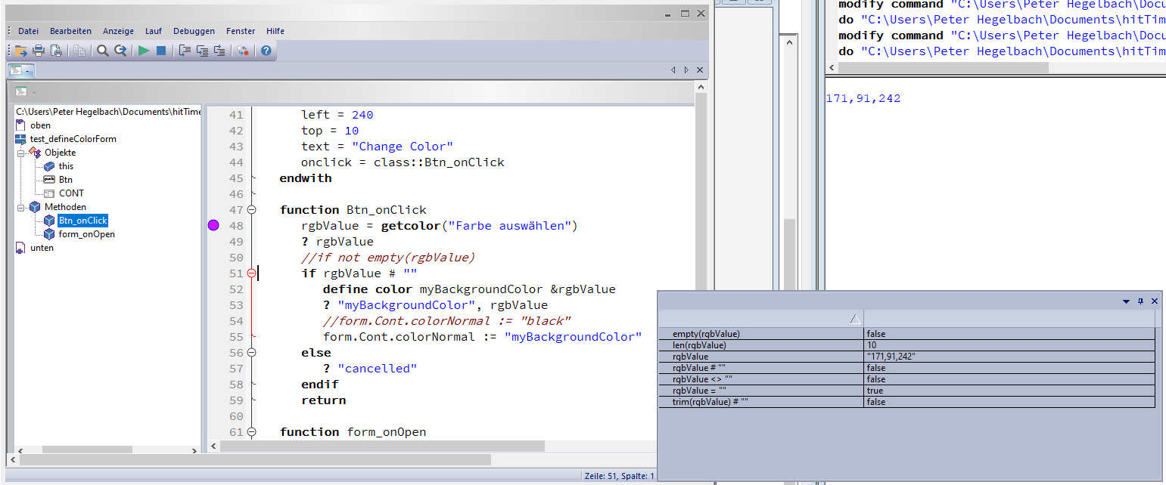Select form_onOpen method in tree
1166x485 pixels.
[86, 234]
